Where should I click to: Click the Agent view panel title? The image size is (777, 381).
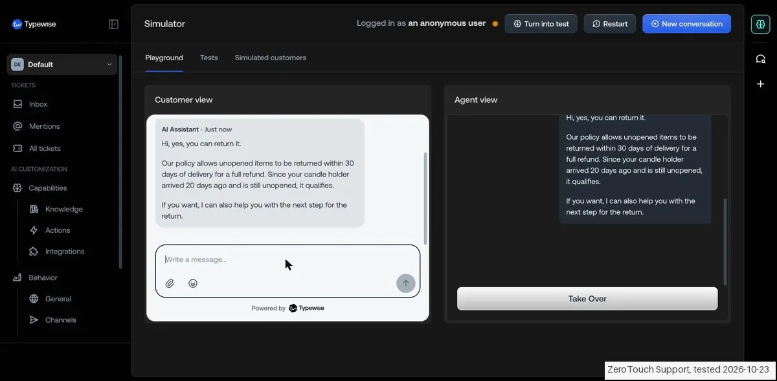point(476,100)
